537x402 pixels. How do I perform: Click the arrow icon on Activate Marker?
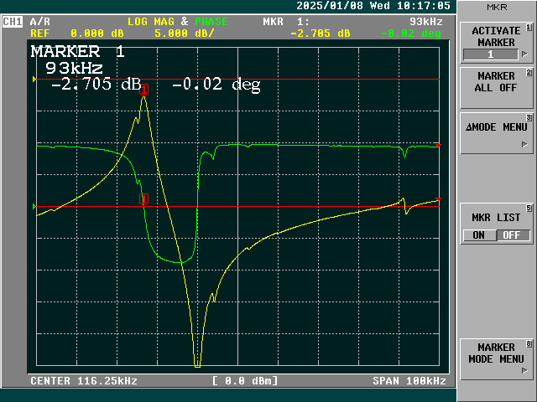click(x=524, y=54)
